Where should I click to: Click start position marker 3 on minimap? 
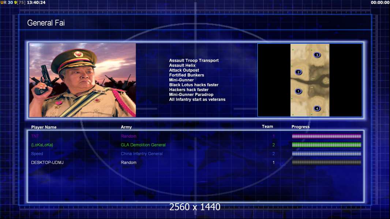click(x=316, y=55)
